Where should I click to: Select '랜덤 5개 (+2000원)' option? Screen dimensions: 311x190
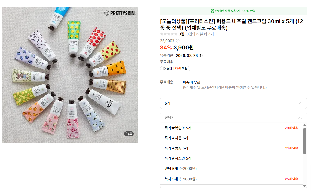tap(180, 169)
